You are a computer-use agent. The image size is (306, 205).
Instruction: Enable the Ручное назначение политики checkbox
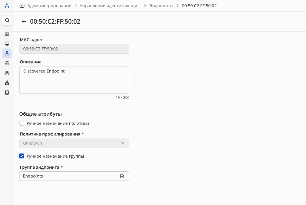[22, 123]
